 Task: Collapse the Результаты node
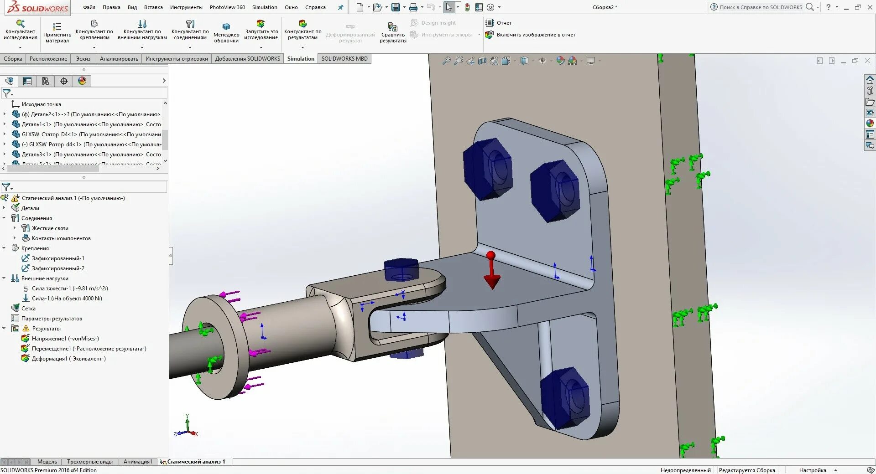pyautogui.click(x=5, y=328)
